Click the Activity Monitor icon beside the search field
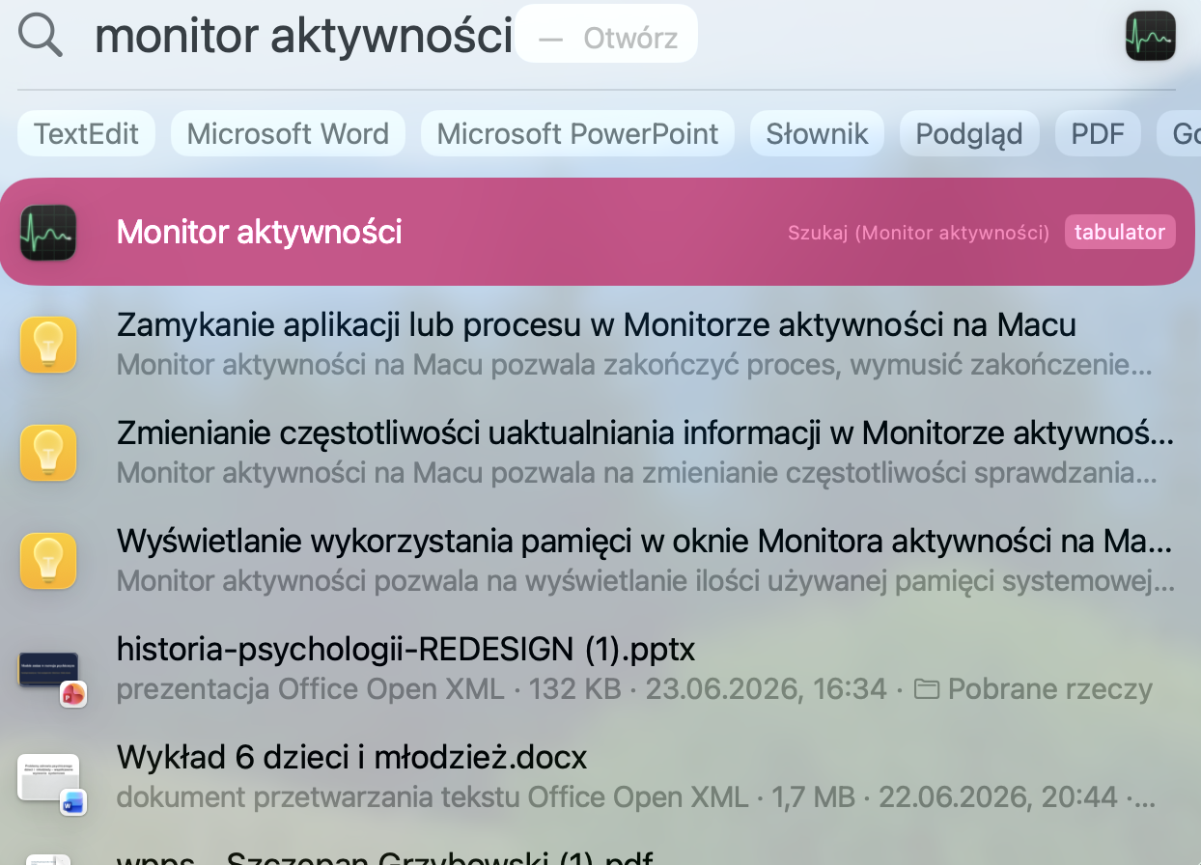 [x=1151, y=37]
